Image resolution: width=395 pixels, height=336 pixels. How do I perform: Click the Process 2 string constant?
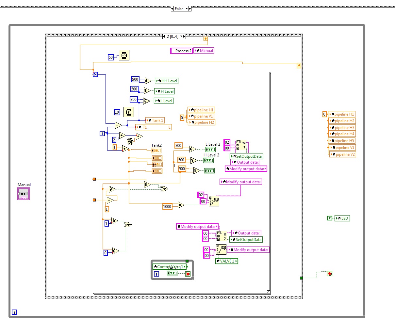(181, 51)
